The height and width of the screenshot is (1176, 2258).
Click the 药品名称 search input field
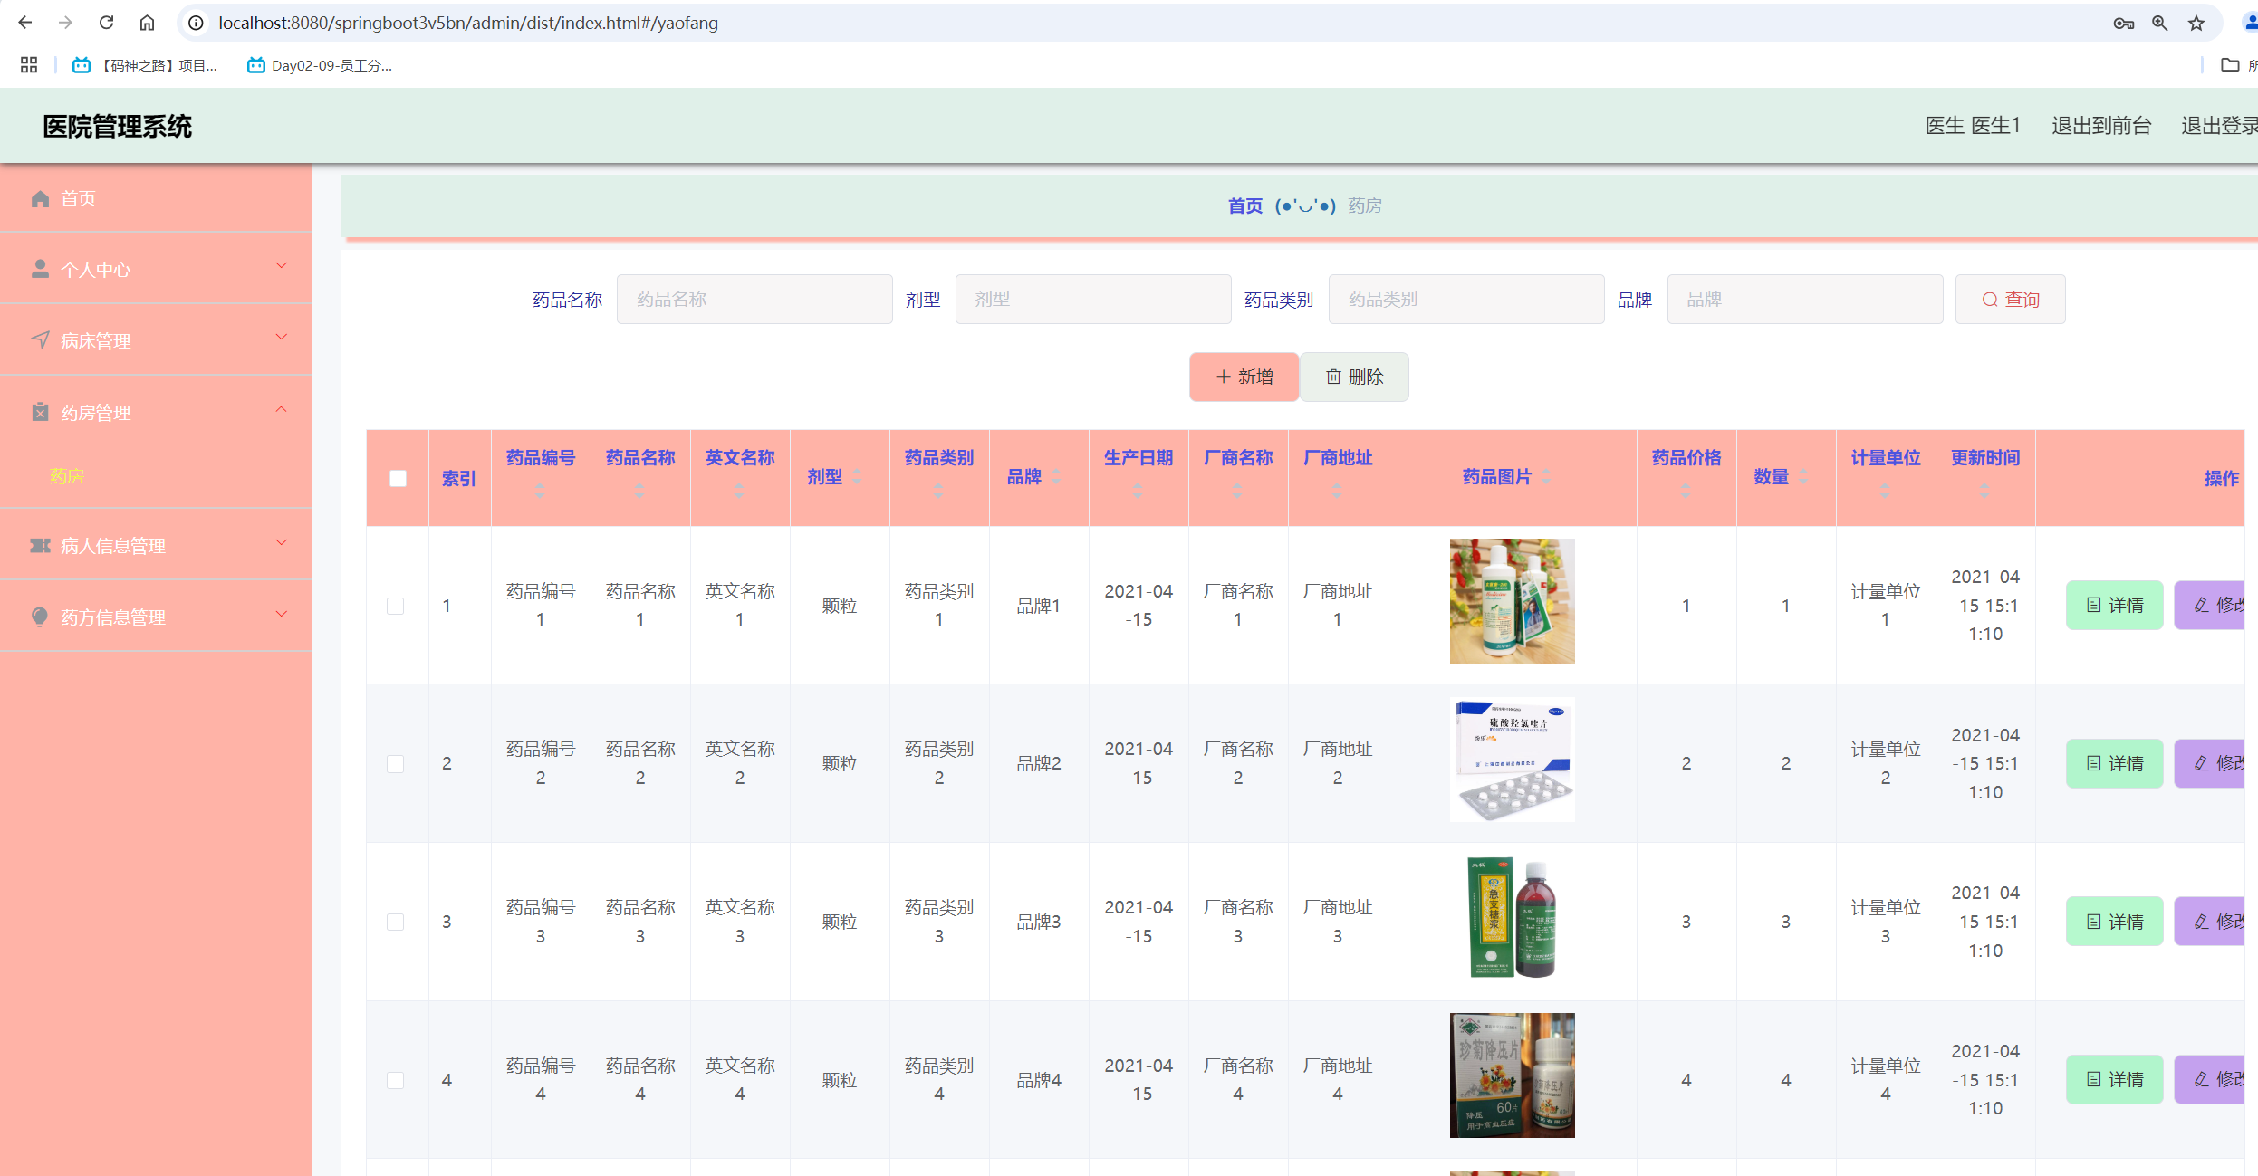[754, 300]
